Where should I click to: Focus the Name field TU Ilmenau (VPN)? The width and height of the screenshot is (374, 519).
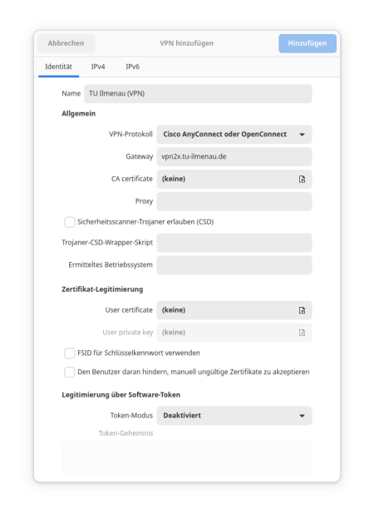coord(198,94)
